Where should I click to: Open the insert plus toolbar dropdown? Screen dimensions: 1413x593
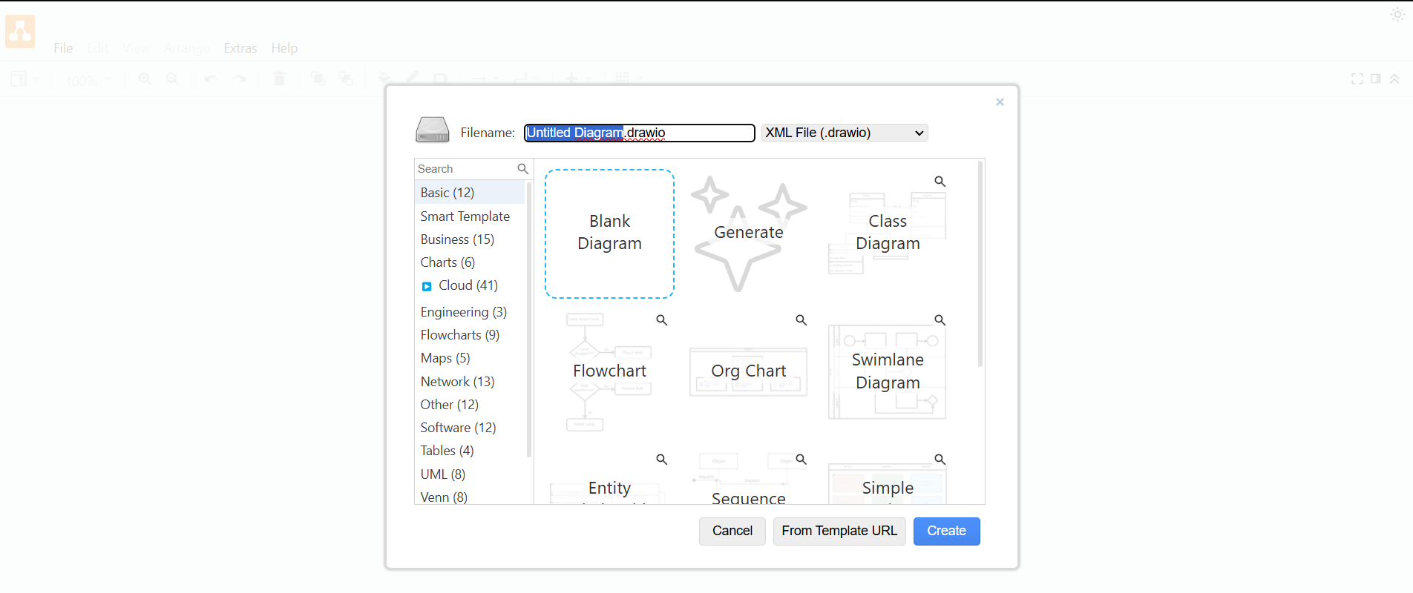click(578, 79)
